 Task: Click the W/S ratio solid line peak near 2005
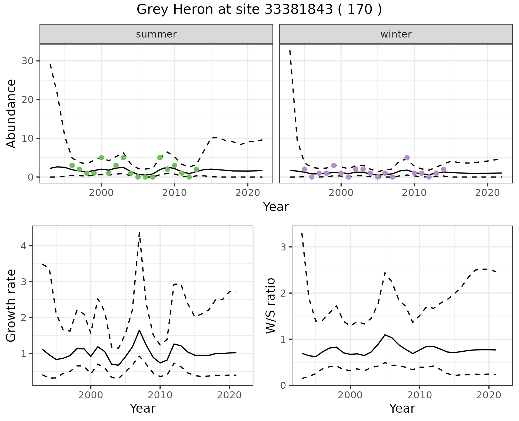pos(385,335)
